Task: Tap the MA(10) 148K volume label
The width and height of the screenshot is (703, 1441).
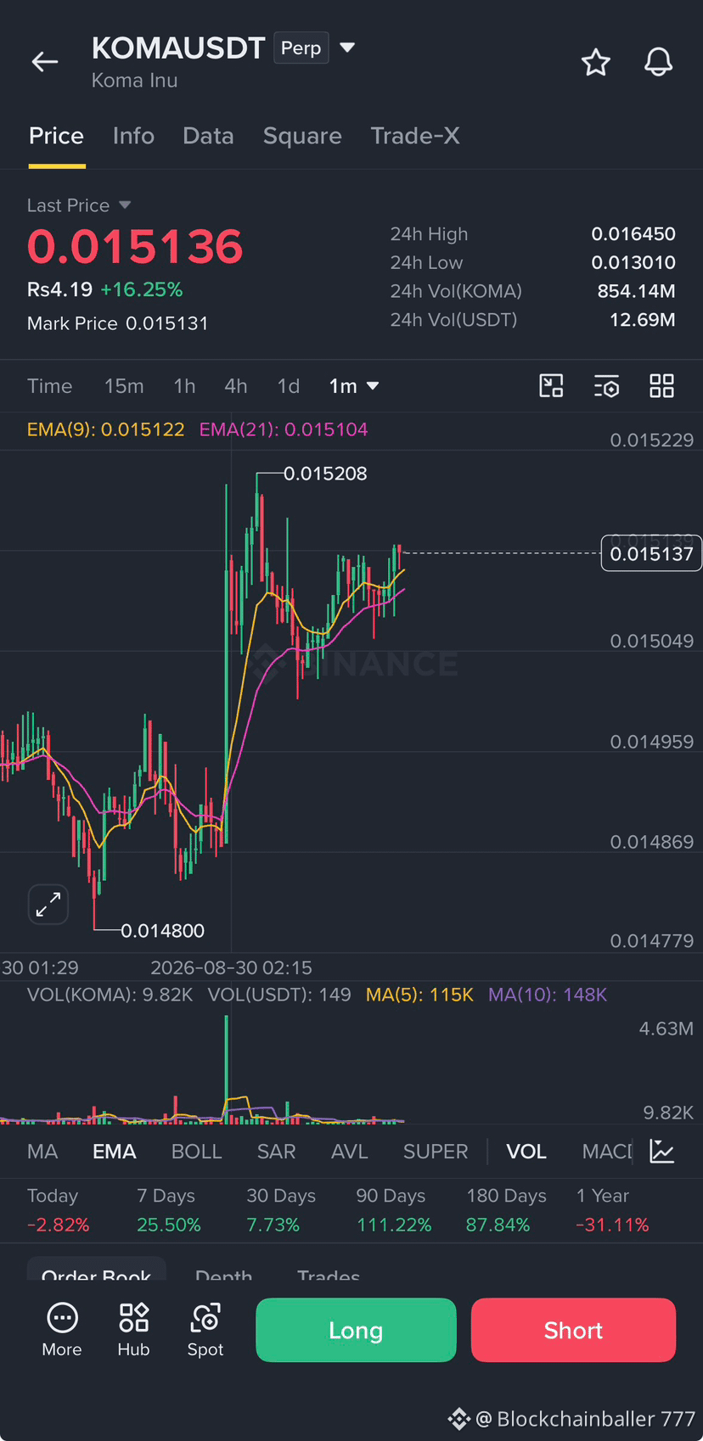Action: (548, 995)
